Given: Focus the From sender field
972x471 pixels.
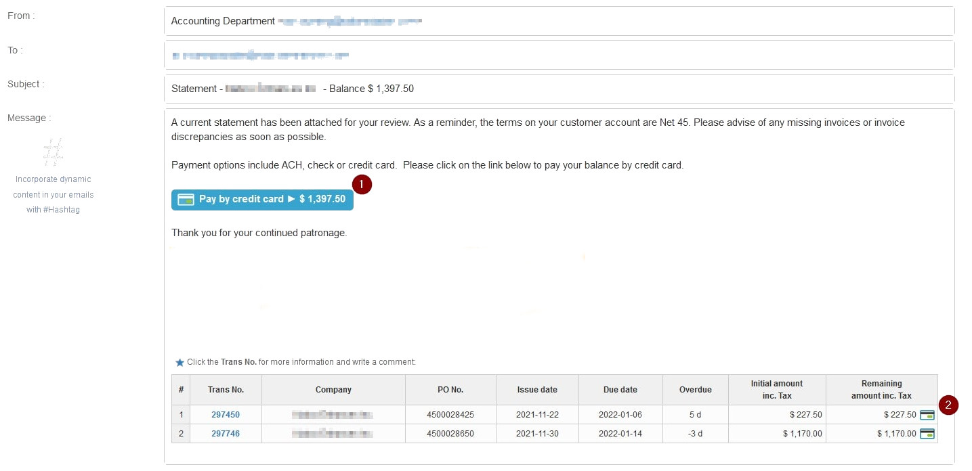Looking at the screenshot, I should point(559,21).
